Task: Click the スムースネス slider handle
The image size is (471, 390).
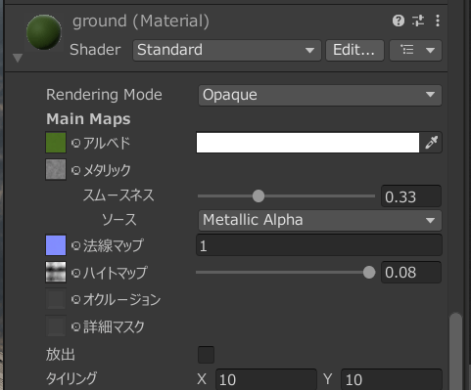Action: click(259, 196)
